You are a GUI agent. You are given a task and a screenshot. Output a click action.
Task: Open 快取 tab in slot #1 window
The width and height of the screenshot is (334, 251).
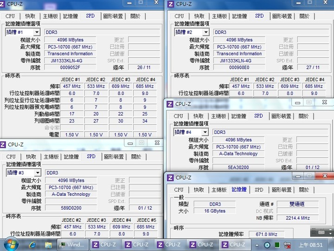(30, 16)
